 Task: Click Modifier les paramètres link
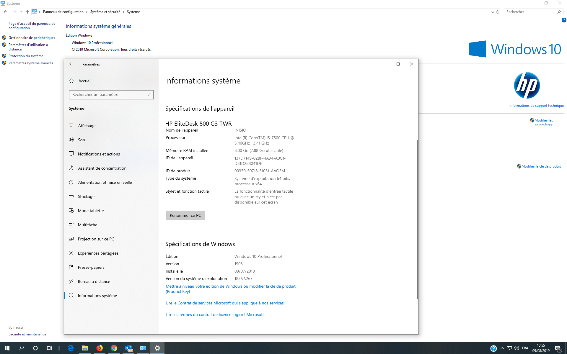click(543, 122)
